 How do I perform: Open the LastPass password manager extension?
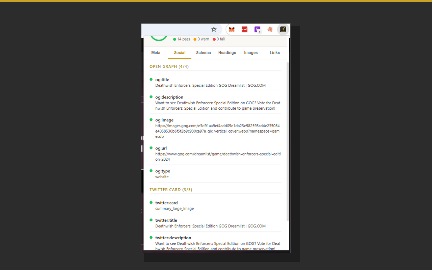[x=244, y=29]
